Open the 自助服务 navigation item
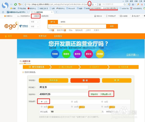The image size is (145, 122). click(58, 36)
